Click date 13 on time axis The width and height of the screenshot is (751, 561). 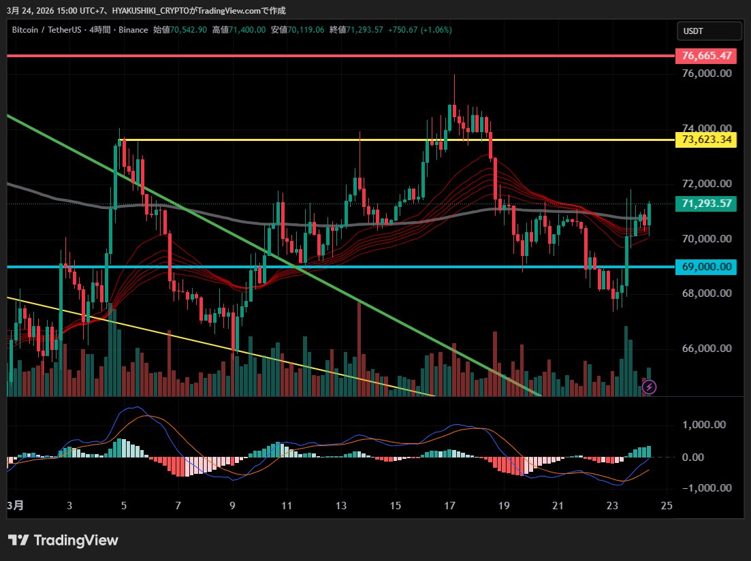[341, 505]
